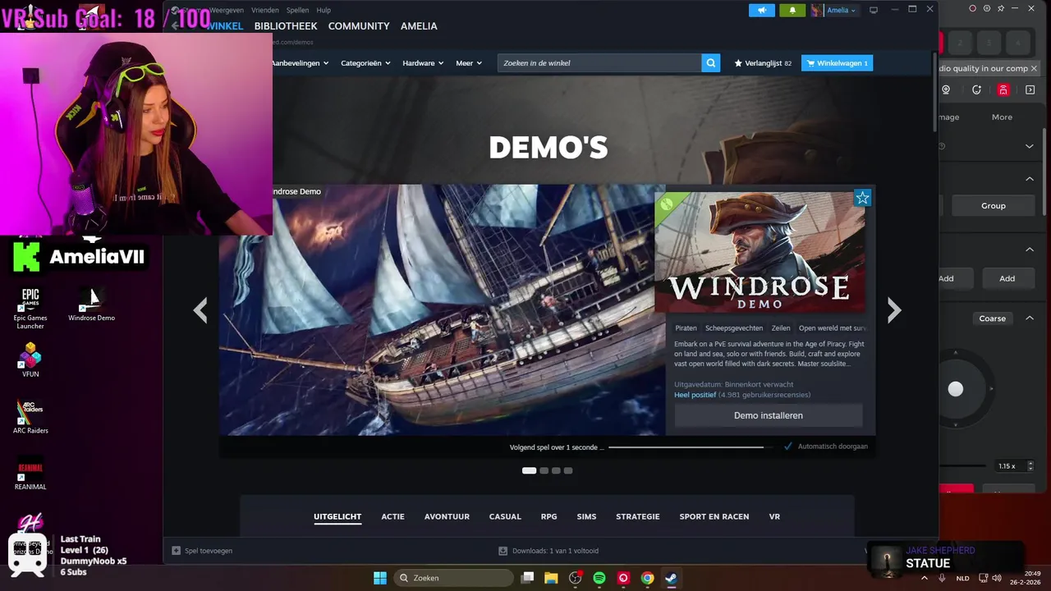Screen dimensions: 1051x591
Task: Click the red circular app icon on taskbar
Action: [x=623, y=578]
